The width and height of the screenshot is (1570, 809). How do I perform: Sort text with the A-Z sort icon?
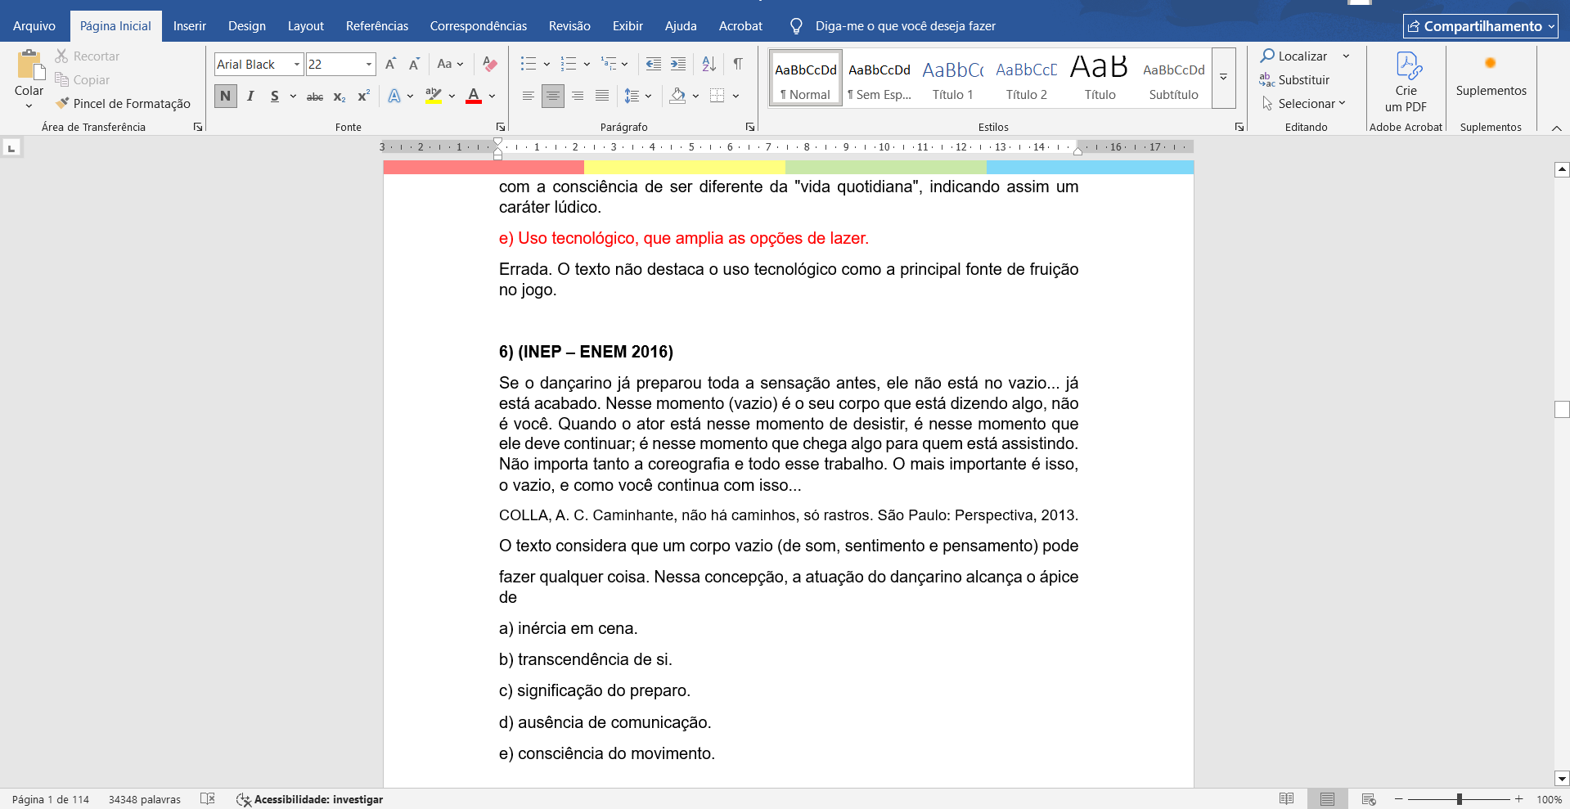[x=709, y=64]
